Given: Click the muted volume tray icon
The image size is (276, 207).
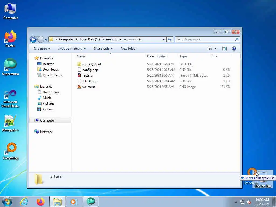Looking at the screenshot, I should click(249, 202).
